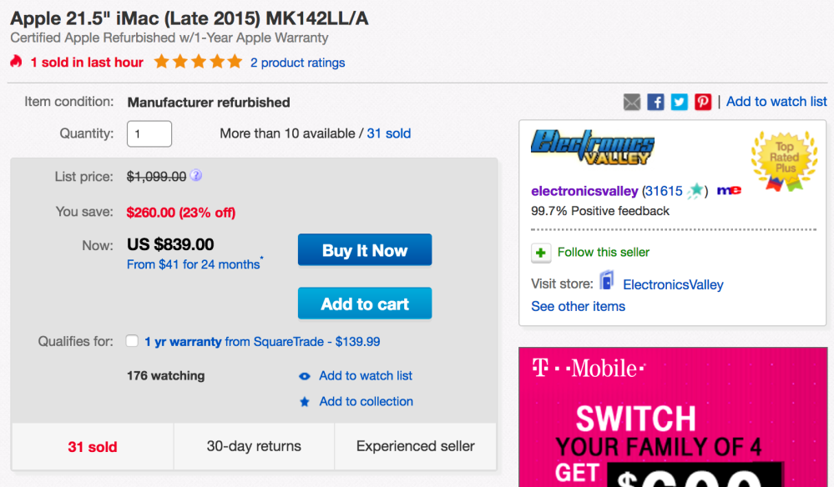Viewport: 834px width, 487px height.
Task: Click the Electronics Valley logo image
Action: [593, 148]
